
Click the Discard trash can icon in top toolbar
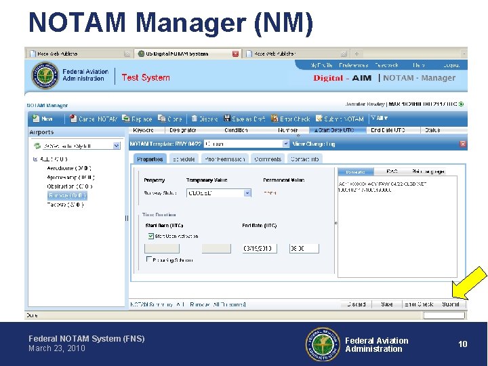click(195, 118)
